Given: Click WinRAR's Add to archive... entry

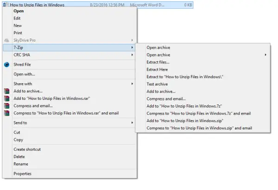Looking at the screenshot, I should click(x=69, y=91).
